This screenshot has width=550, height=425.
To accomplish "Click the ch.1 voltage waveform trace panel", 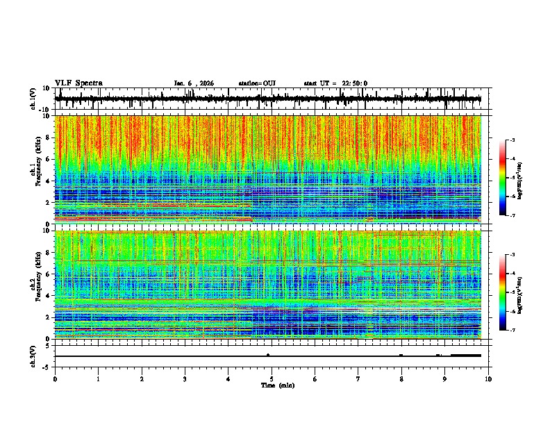I will tap(273, 99).
